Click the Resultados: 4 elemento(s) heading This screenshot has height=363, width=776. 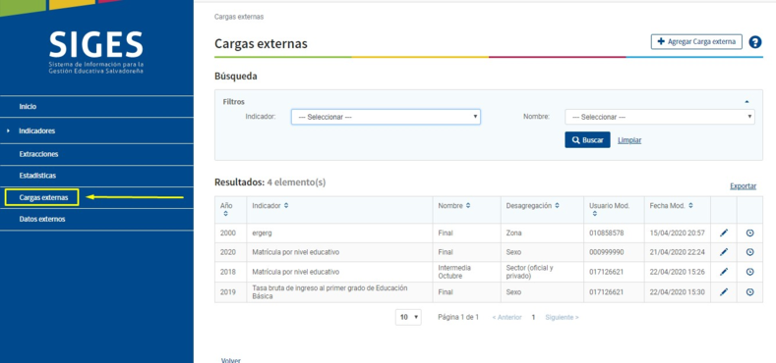pos(269,182)
